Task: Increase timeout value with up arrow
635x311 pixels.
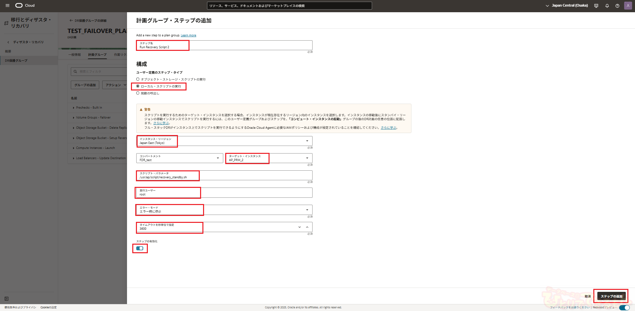Action: [307, 227]
